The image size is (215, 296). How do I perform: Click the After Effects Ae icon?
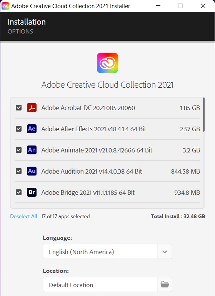[x=32, y=129]
